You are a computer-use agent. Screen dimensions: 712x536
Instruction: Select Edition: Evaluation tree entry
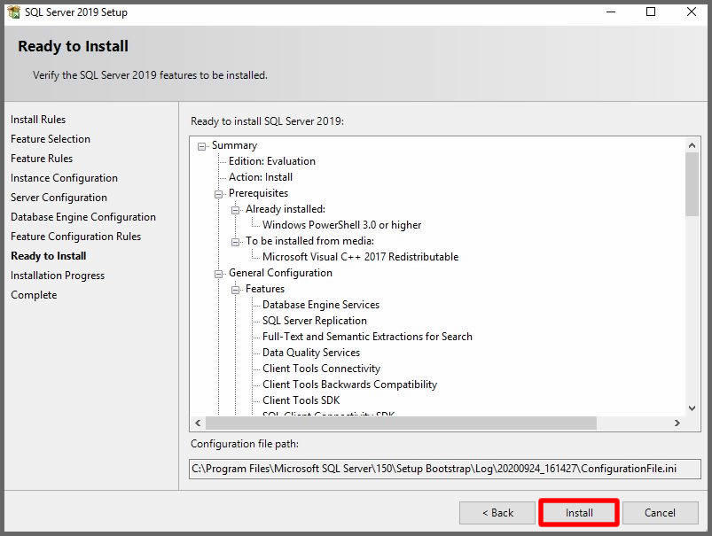click(x=271, y=161)
